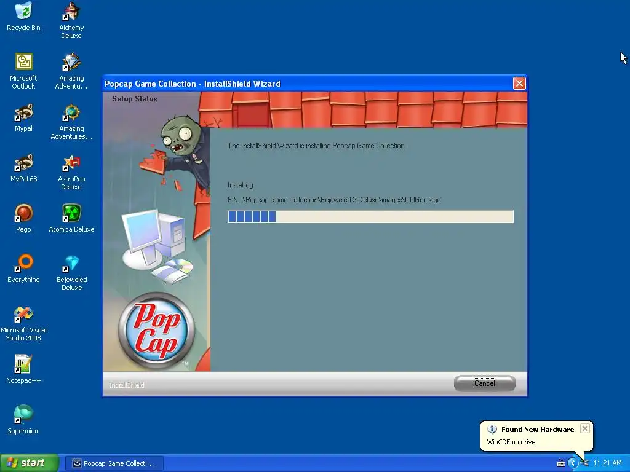Click the keyboard tray icon

[561, 463]
